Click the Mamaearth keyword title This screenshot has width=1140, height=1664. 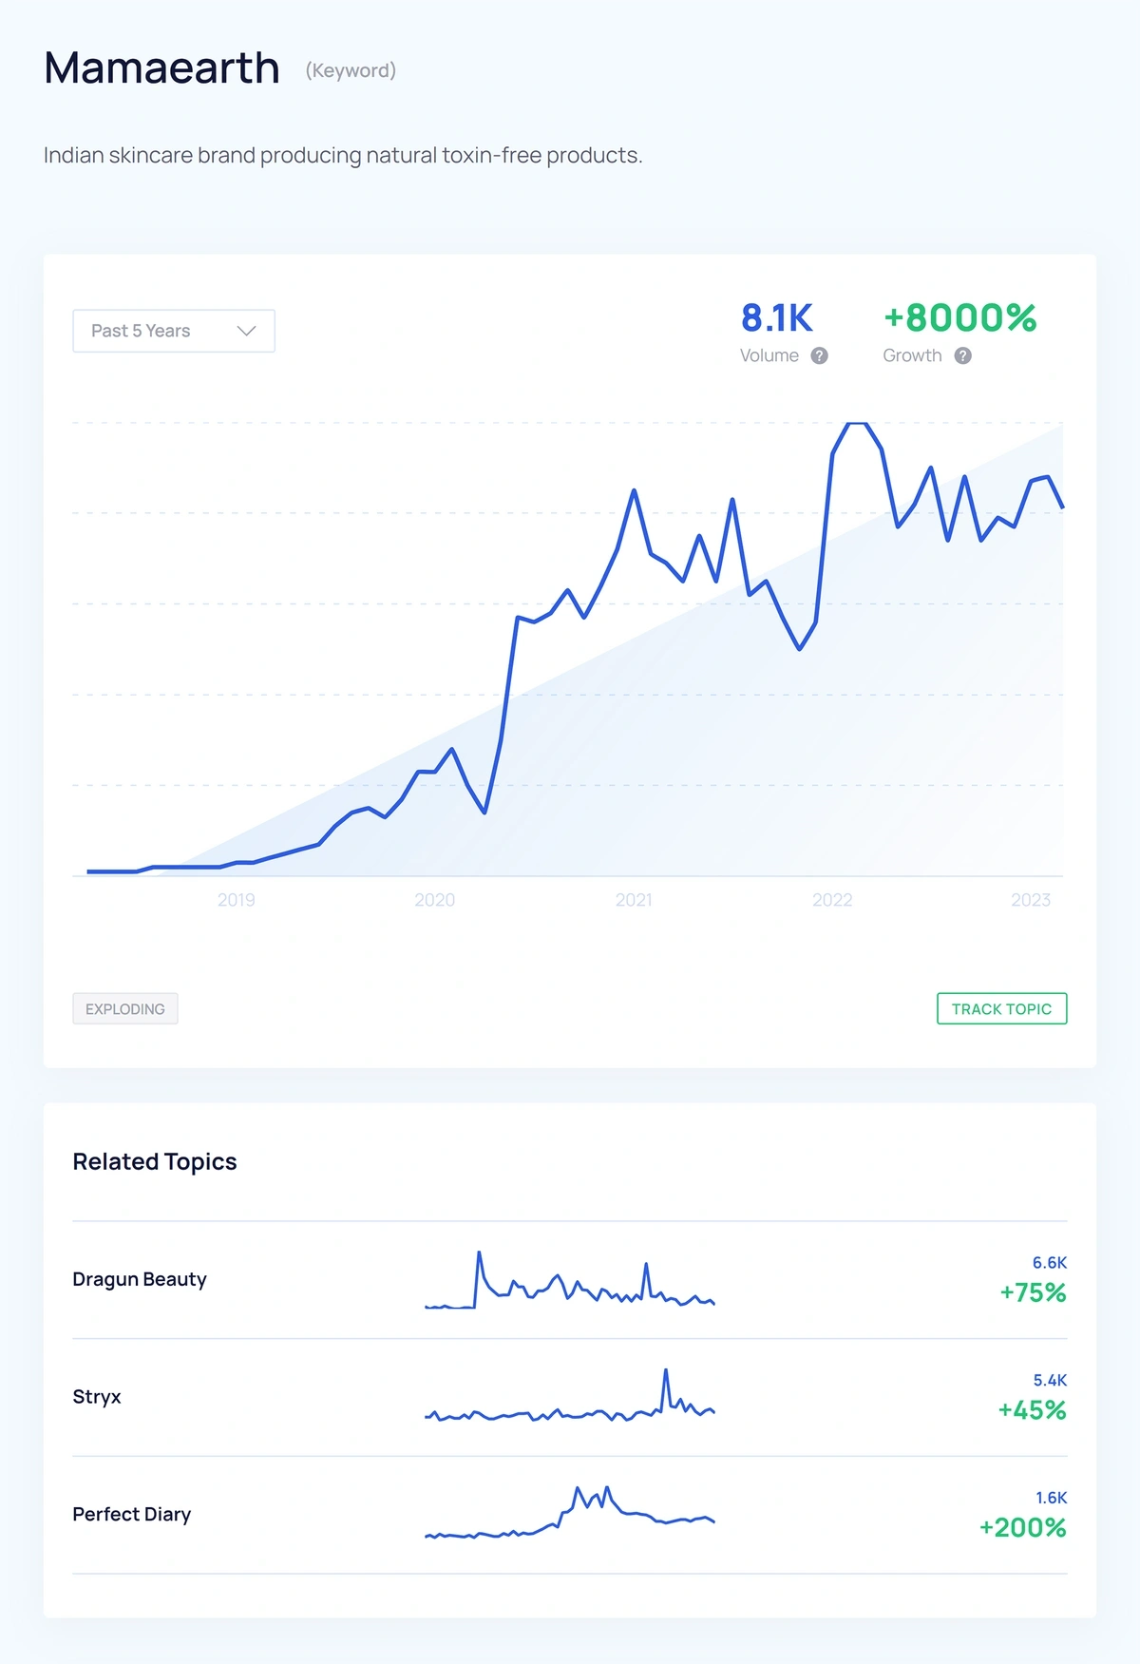(162, 68)
